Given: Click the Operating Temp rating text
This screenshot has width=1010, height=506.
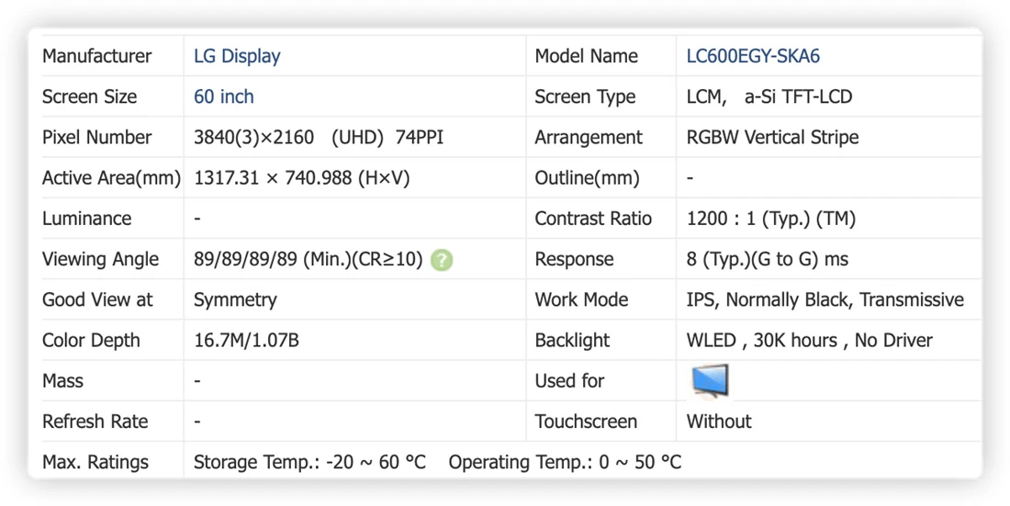Looking at the screenshot, I should 565,462.
